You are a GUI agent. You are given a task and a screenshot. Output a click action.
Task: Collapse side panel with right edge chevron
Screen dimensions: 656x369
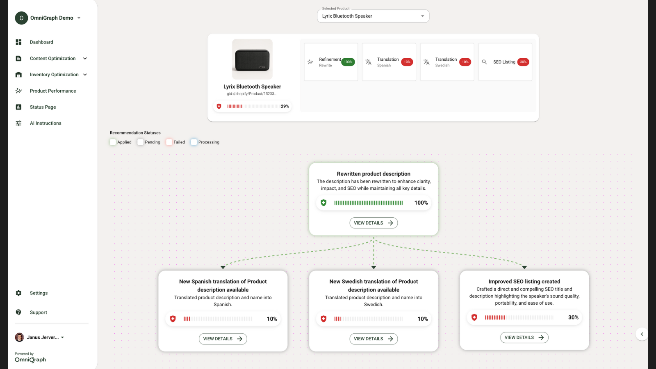(642, 334)
